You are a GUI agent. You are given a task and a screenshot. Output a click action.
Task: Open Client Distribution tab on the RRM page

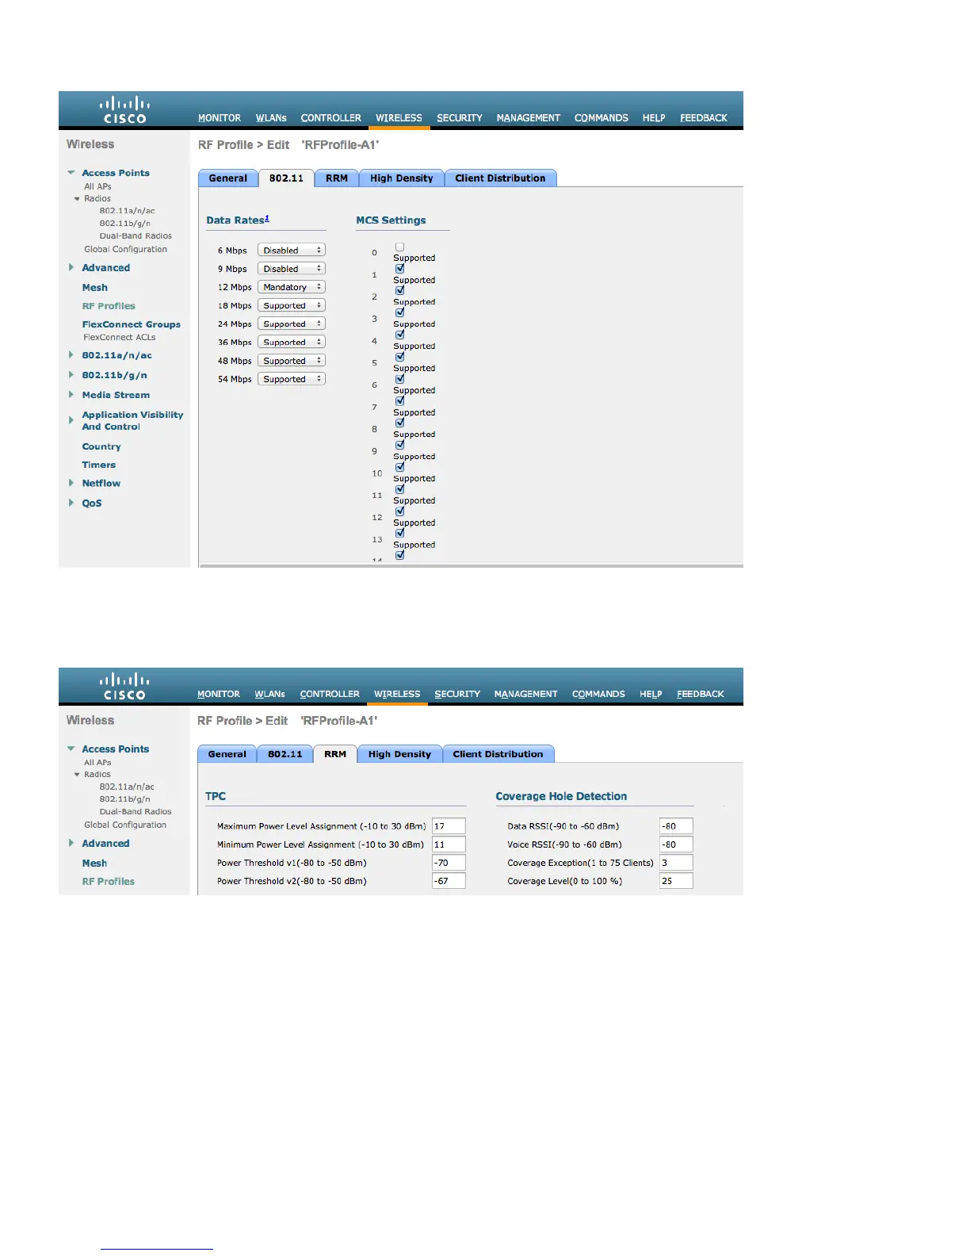498,754
